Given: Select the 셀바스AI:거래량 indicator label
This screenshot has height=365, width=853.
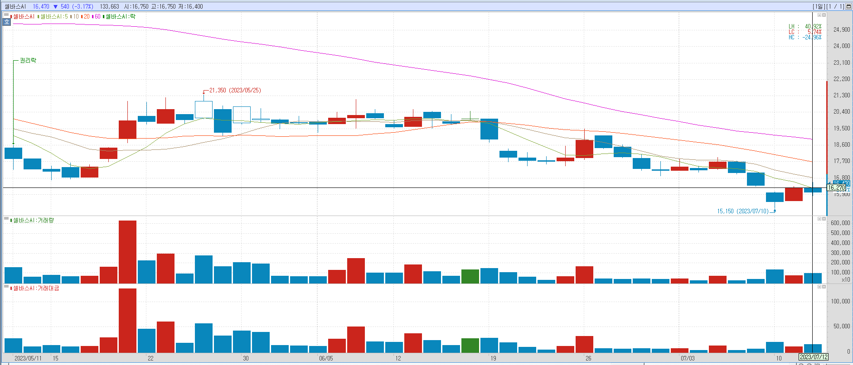Looking at the screenshot, I should pos(33,221).
